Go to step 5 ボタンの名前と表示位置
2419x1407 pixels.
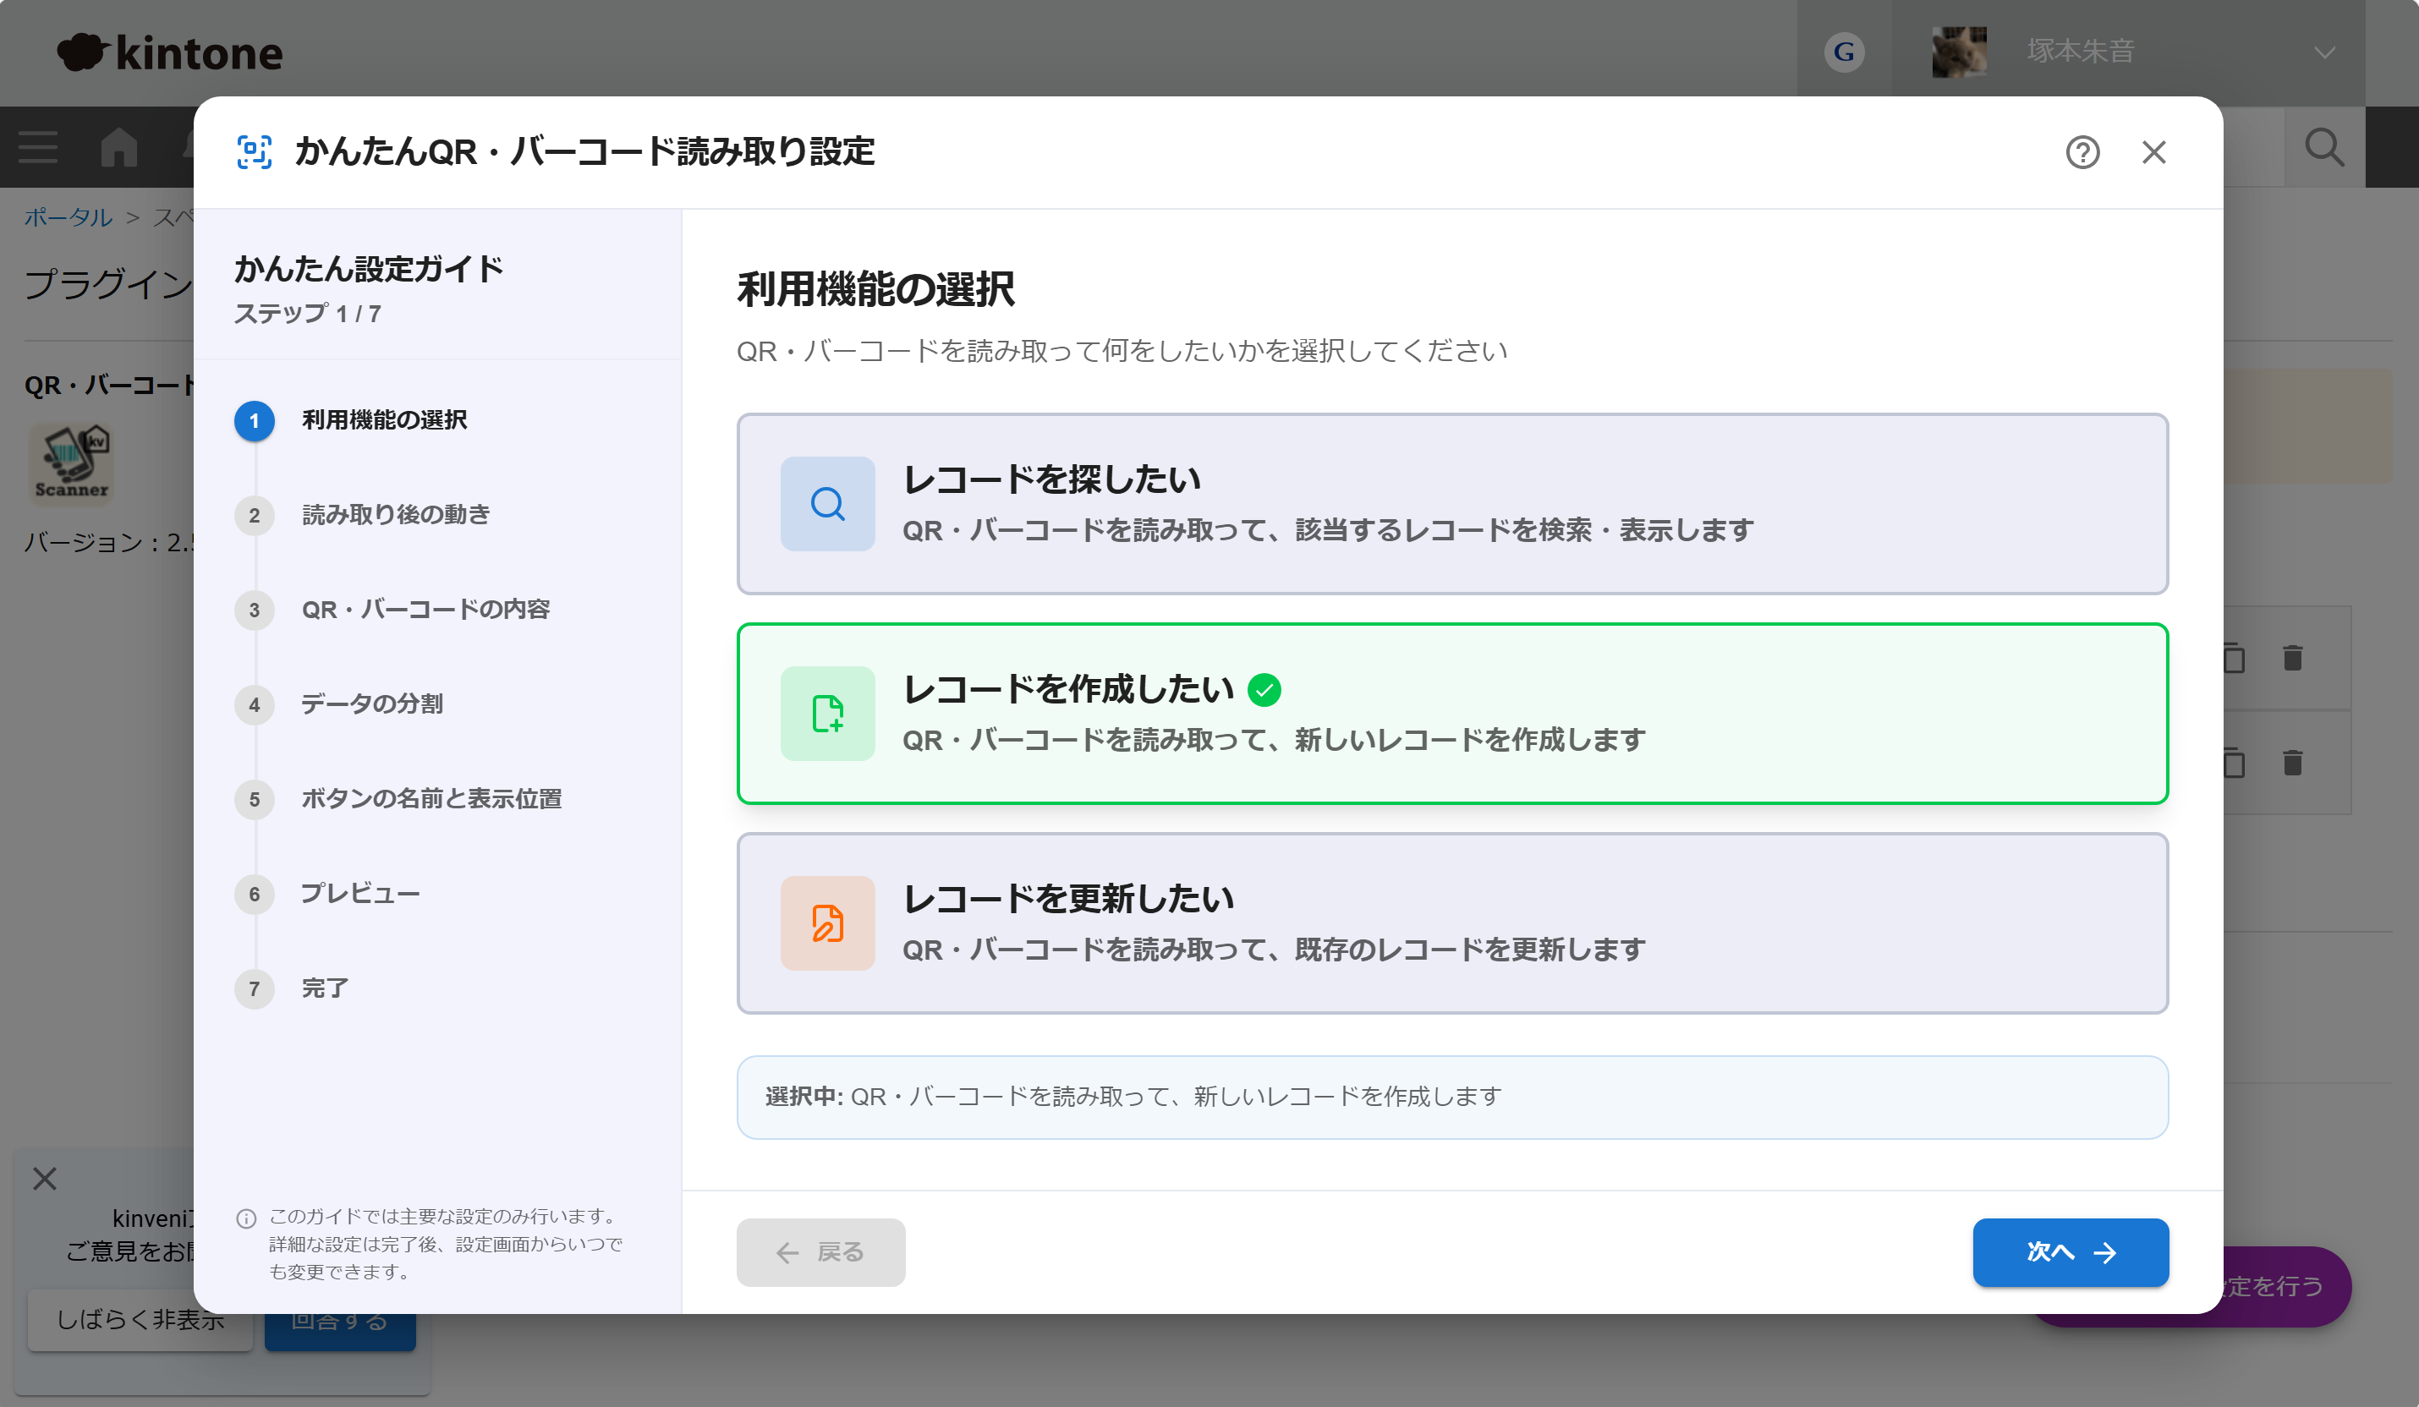[398, 798]
